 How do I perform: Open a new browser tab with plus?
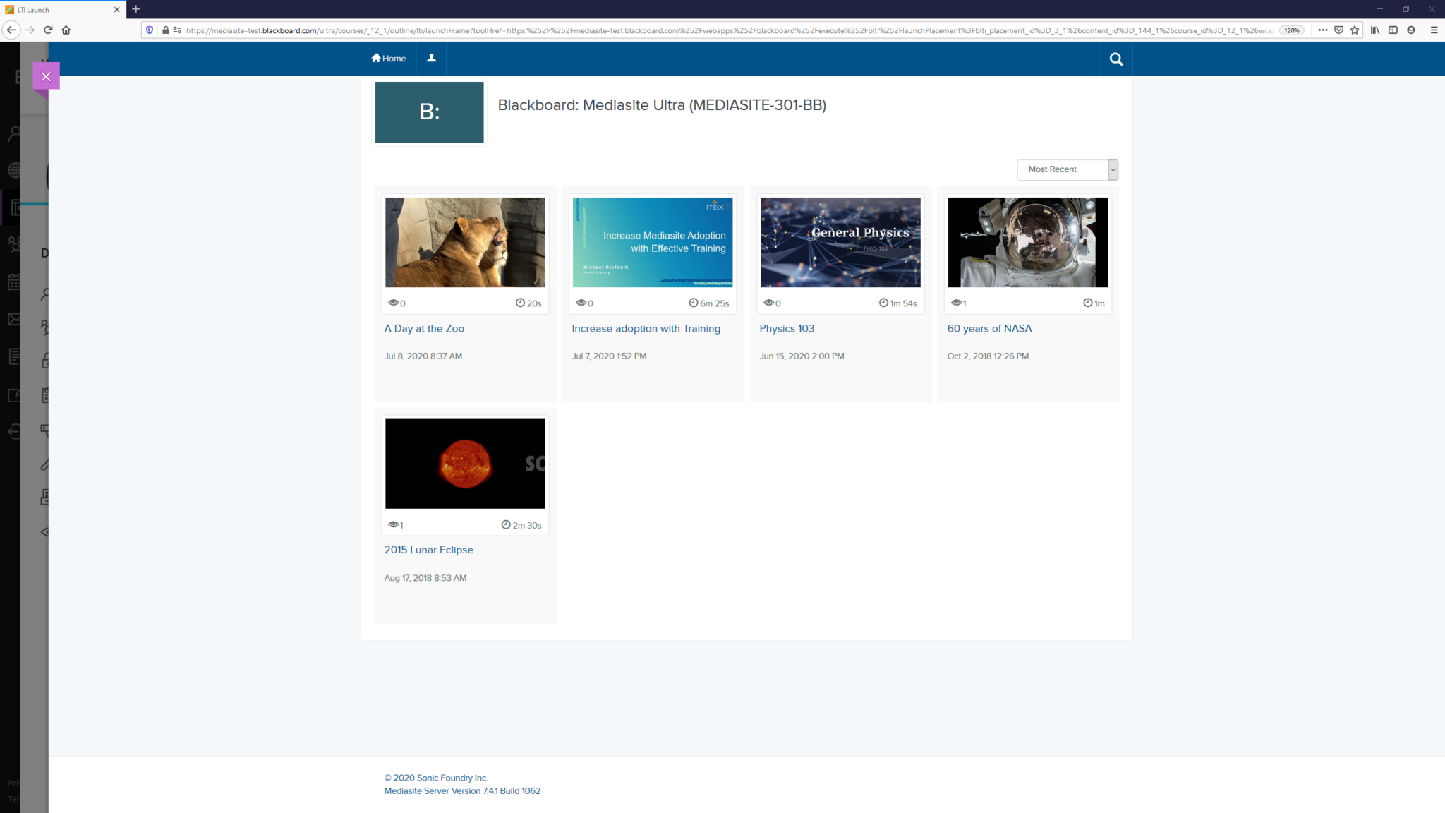[x=136, y=9]
